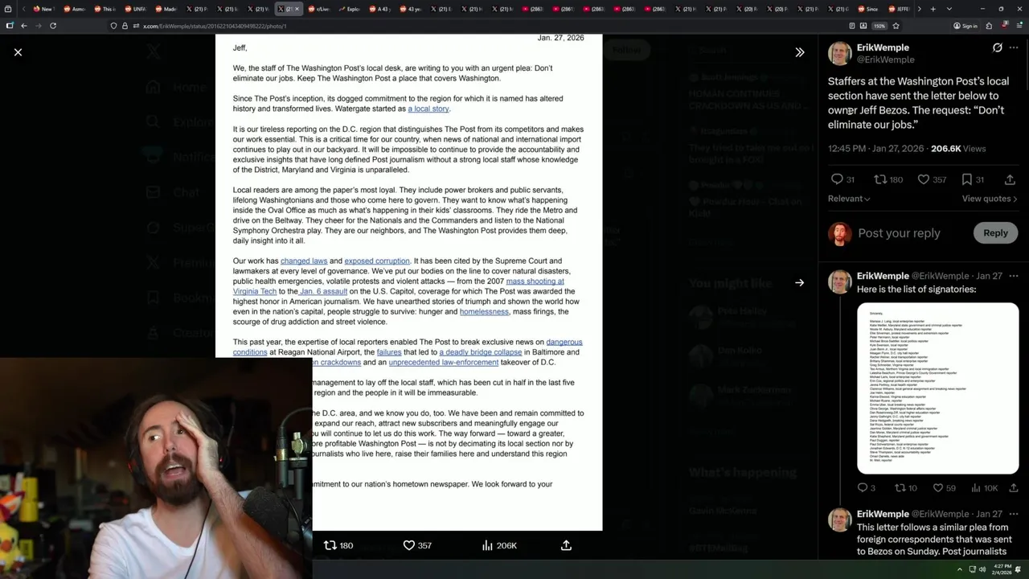Open a new tab with the plus button

click(x=933, y=9)
